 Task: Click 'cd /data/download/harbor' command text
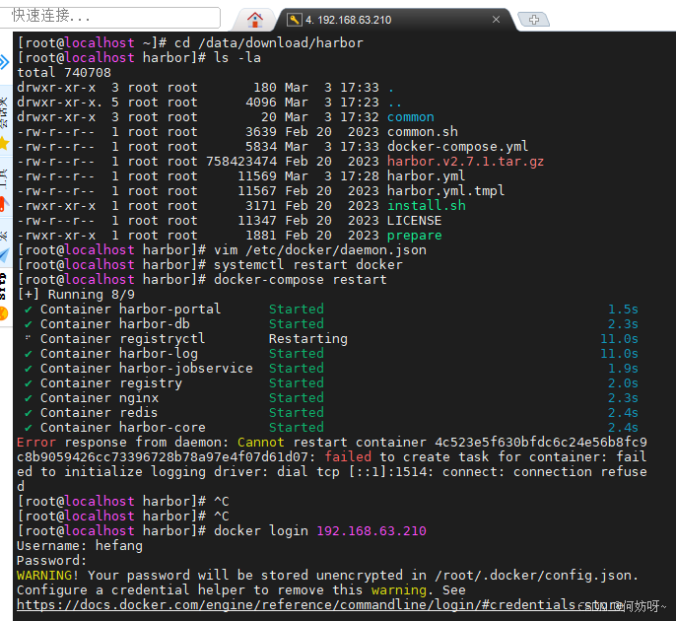pos(269,42)
